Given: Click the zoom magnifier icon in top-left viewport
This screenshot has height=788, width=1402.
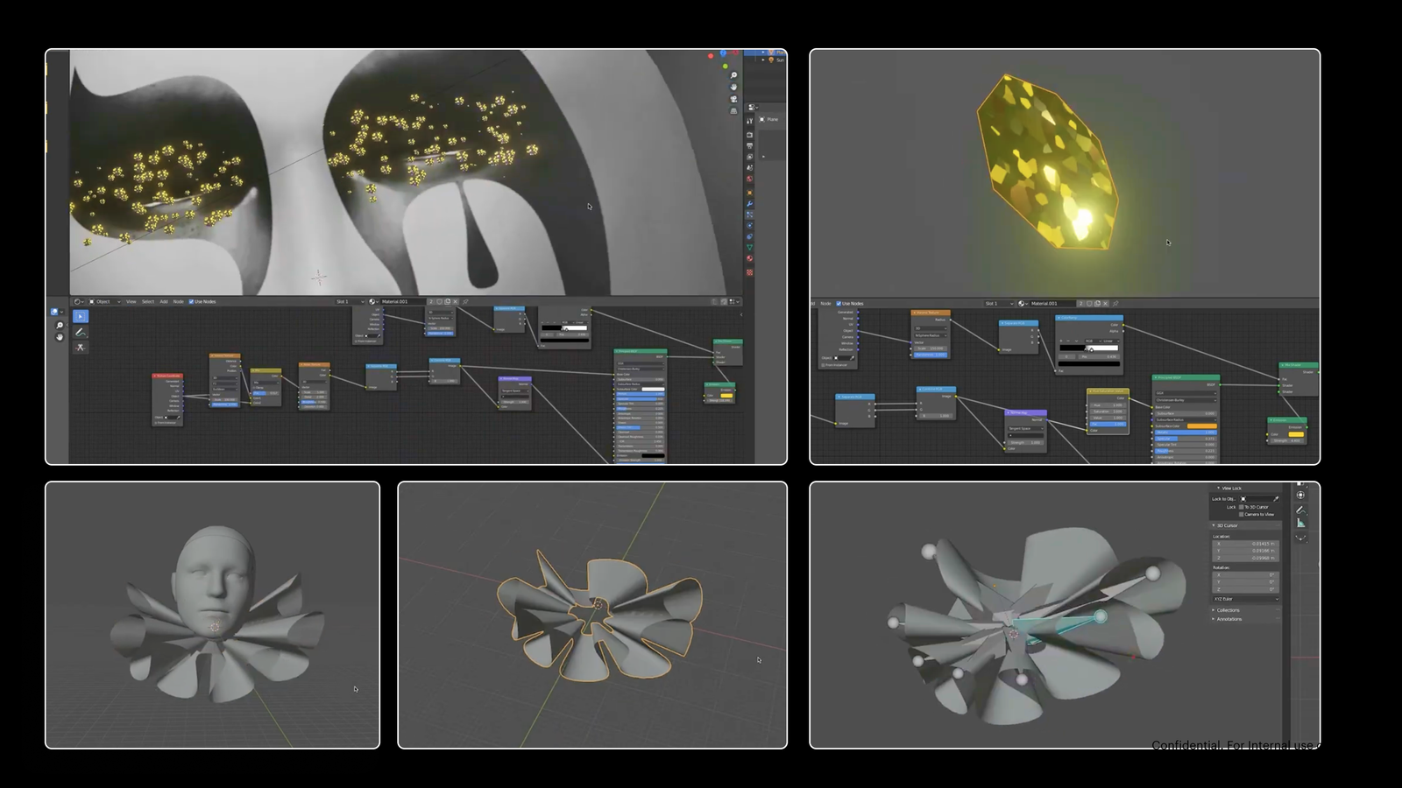Looking at the screenshot, I should [733, 75].
